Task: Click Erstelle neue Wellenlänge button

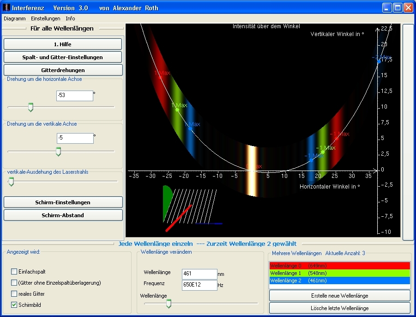Action: click(339, 296)
